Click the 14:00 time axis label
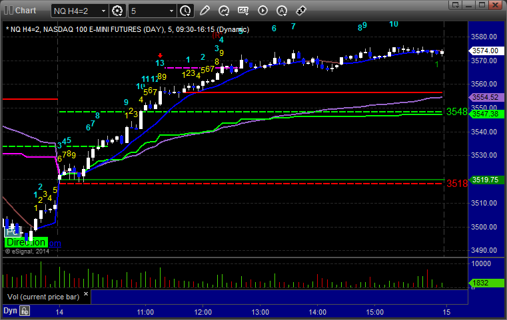This screenshot has height=320, width=507. pos(317,312)
